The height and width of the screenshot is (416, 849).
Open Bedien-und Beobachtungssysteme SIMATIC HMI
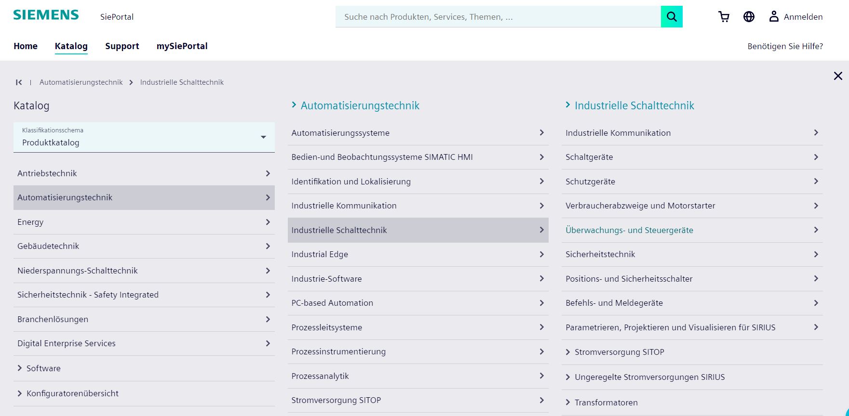click(418, 157)
